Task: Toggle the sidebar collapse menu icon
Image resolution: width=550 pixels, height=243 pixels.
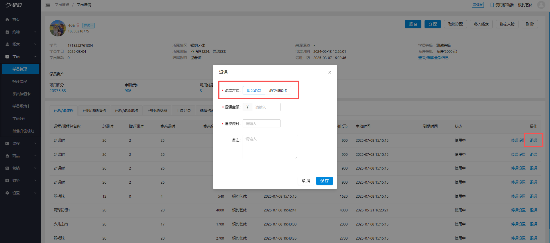Action: click(x=48, y=5)
